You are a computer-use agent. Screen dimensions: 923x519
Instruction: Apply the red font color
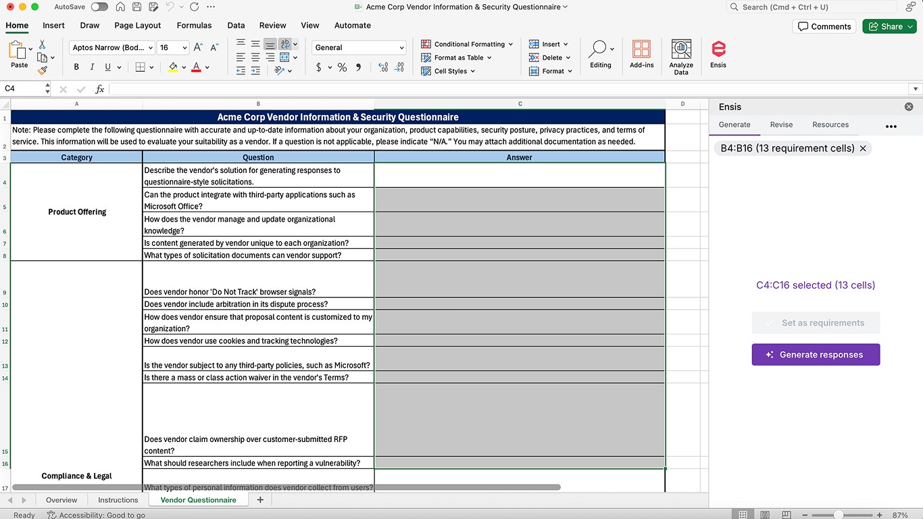pyautogui.click(x=196, y=67)
